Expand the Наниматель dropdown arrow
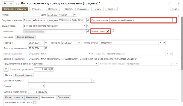The image size is (183, 106). coord(85,31)
